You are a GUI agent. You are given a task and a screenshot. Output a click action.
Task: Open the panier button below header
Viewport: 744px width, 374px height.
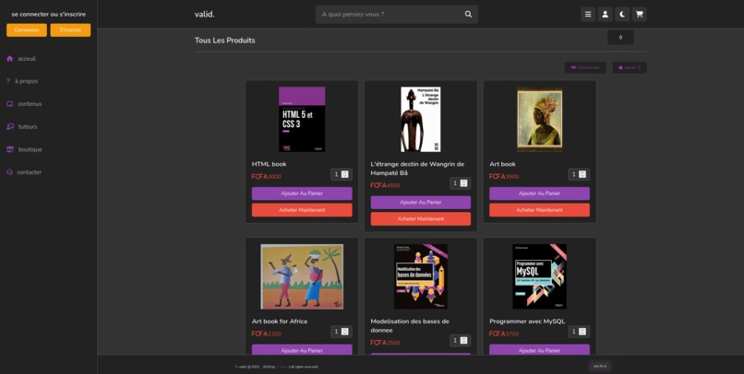tap(630, 67)
